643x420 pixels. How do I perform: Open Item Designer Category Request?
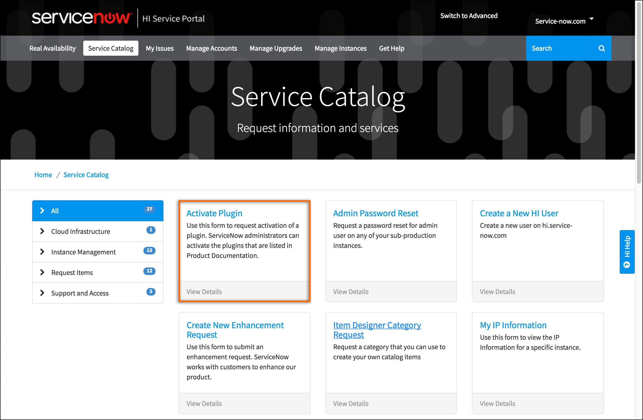(377, 330)
